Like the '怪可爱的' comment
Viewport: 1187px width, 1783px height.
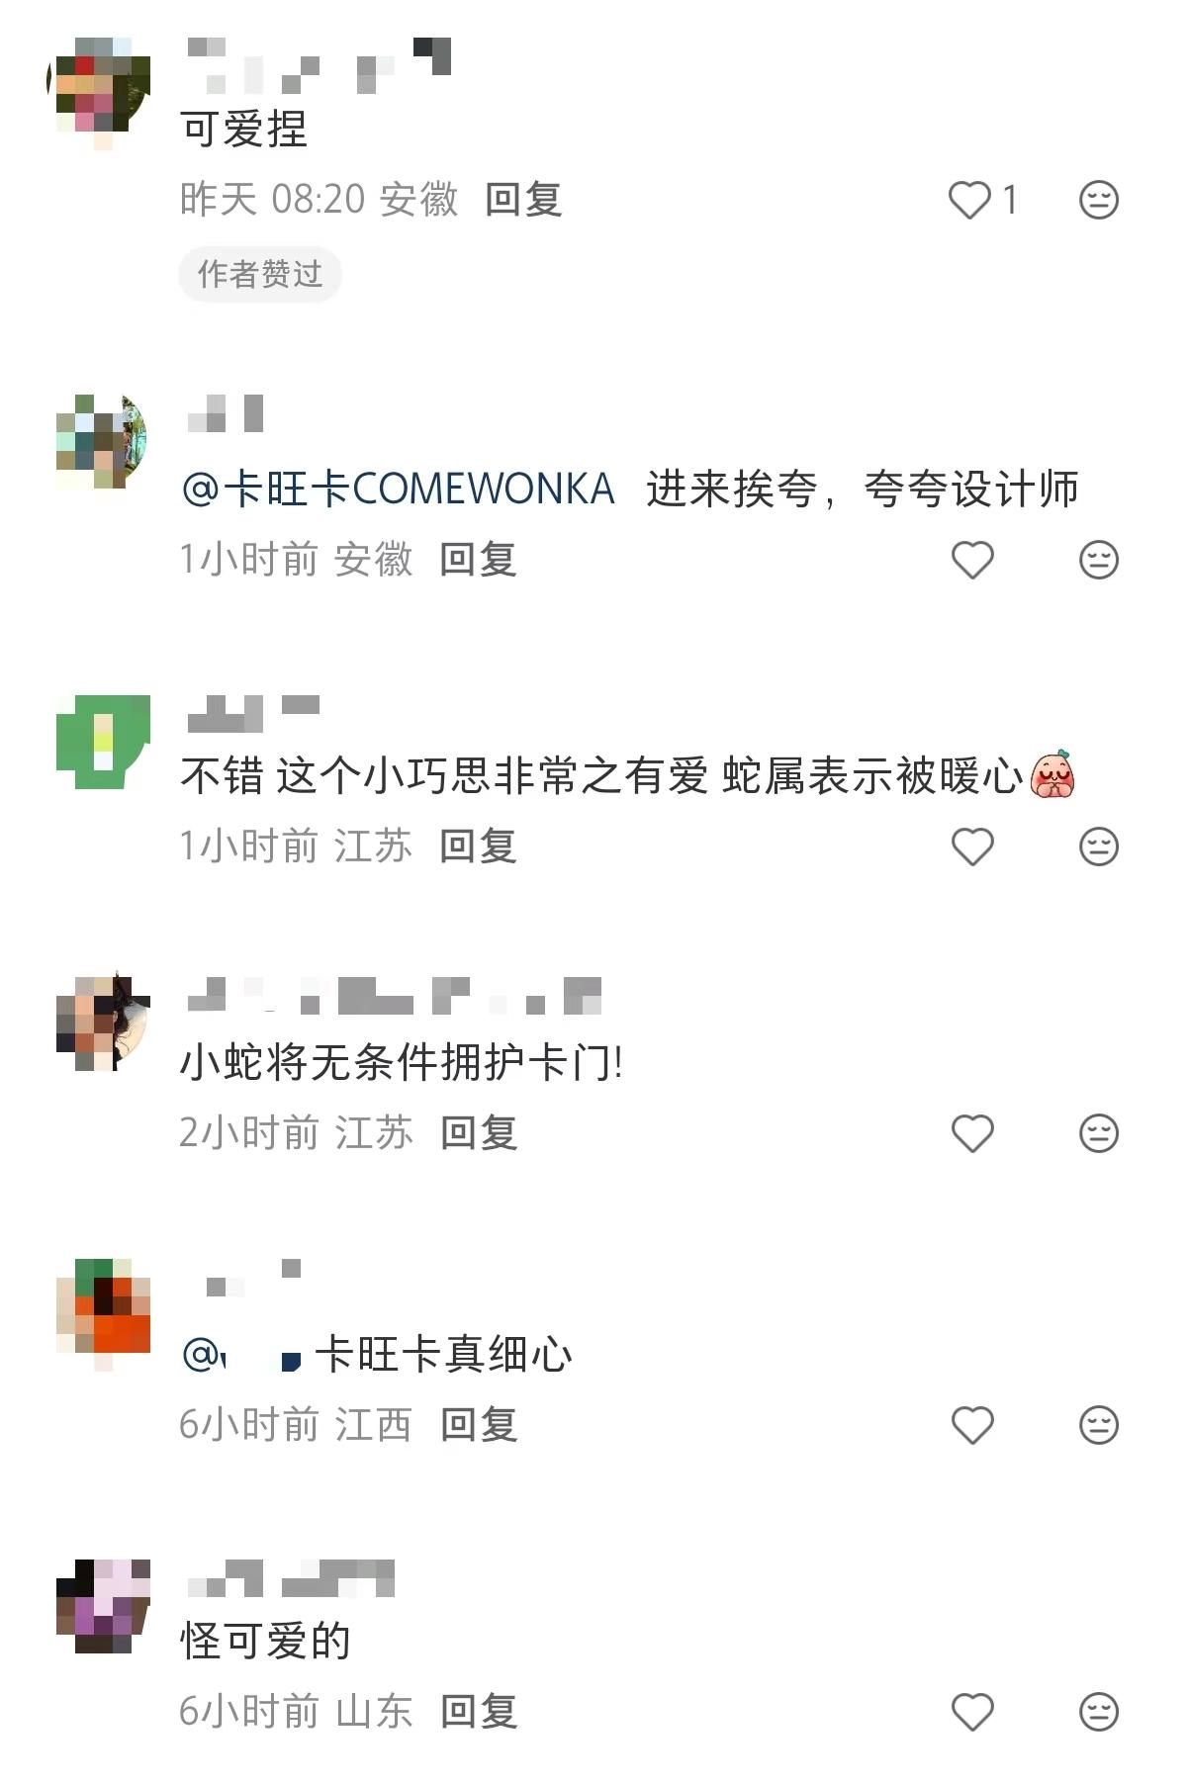[x=972, y=1712]
